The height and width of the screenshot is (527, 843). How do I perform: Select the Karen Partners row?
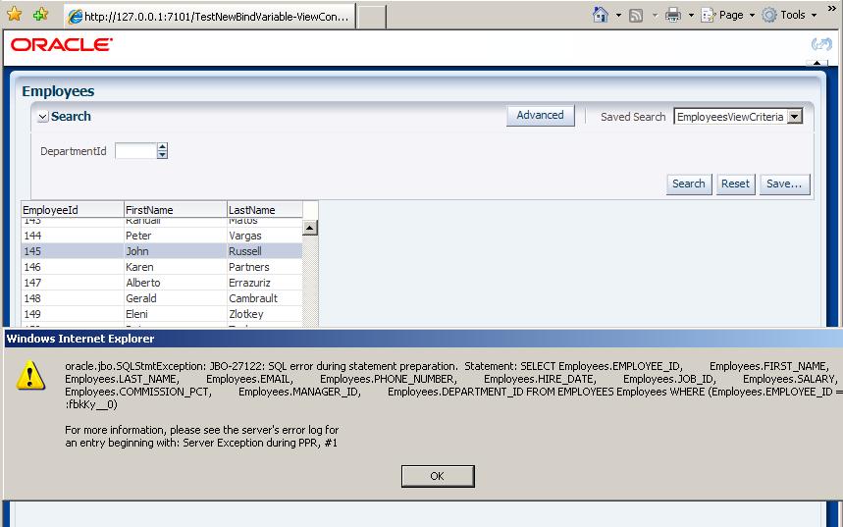(162, 267)
